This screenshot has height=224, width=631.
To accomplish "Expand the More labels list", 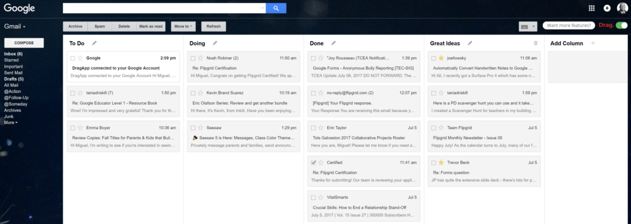I will click(x=11, y=122).
